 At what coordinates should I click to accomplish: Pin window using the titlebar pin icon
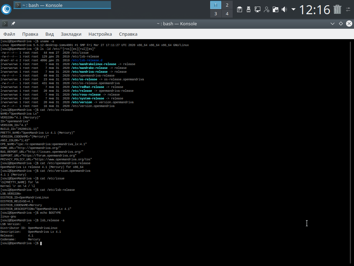(x=13, y=24)
